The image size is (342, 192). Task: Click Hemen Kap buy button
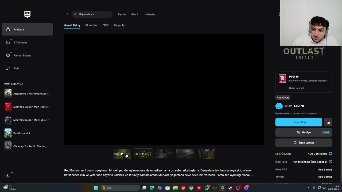[299, 122]
